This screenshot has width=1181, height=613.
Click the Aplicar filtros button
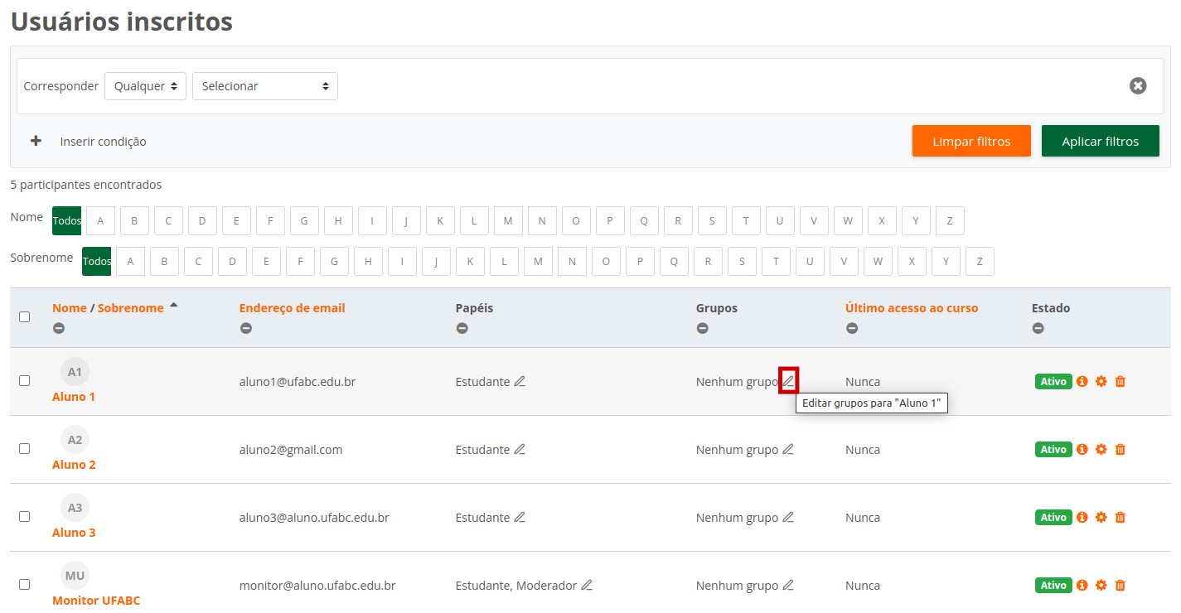click(1100, 142)
